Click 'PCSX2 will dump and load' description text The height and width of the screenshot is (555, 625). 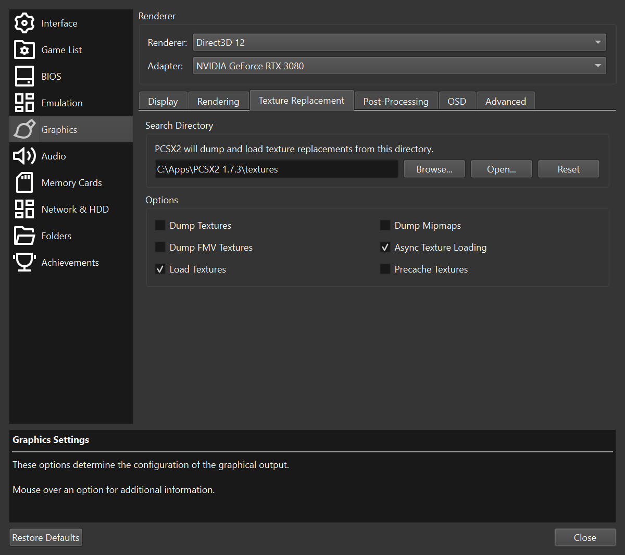click(294, 149)
